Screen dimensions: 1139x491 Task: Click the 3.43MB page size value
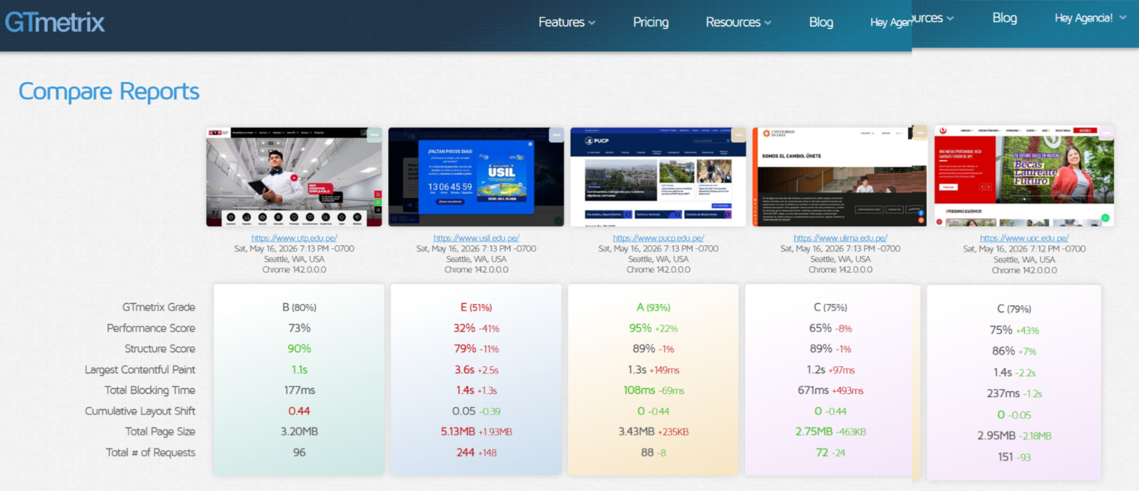pos(636,432)
